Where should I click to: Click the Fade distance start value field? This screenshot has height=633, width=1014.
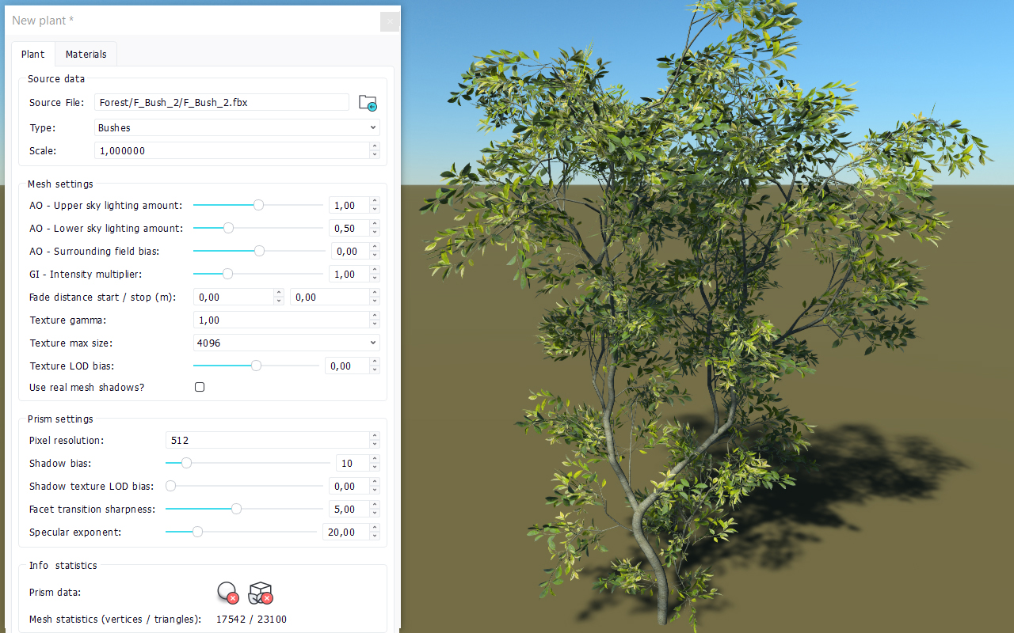tap(233, 298)
